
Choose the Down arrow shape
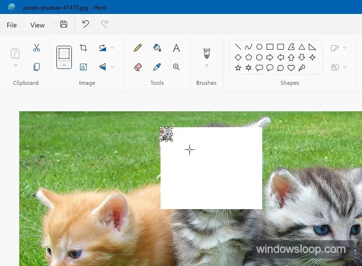302,57
